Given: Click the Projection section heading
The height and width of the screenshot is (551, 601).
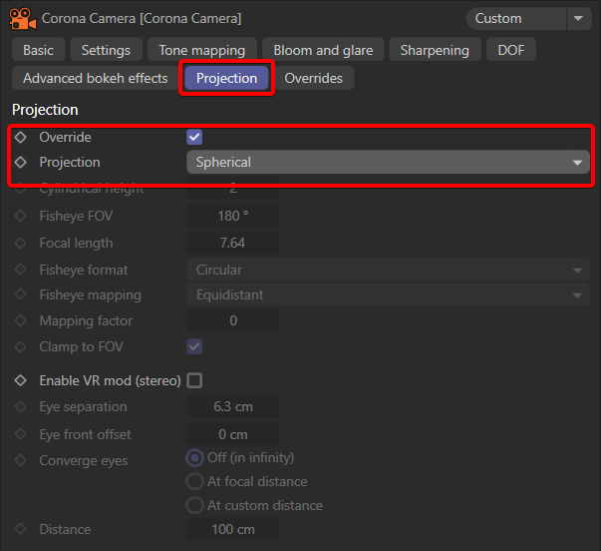Looking at the screenshot, I should pos(45,110).
